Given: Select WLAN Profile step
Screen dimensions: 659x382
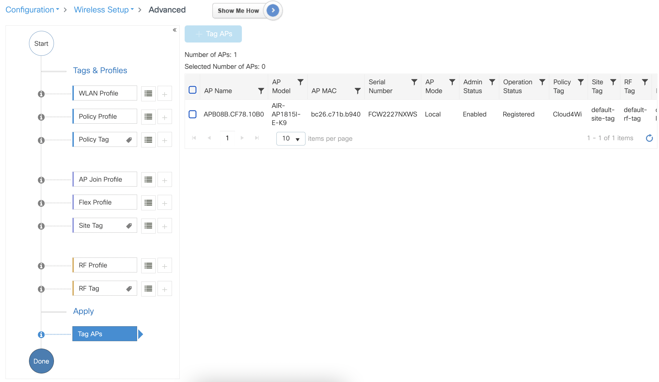Looking at the screenshot, I should coord(105,93).
